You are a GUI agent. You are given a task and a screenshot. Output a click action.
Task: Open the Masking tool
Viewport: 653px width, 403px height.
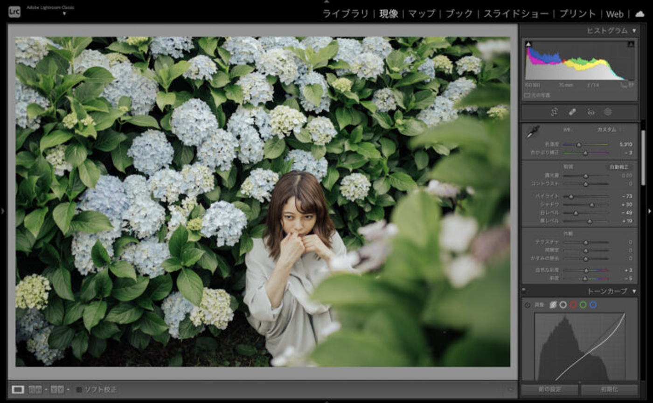pos(608,112)
